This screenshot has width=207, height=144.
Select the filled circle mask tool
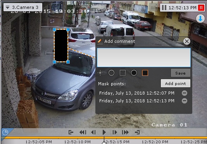pyautogui.click(x=134, y=73)
